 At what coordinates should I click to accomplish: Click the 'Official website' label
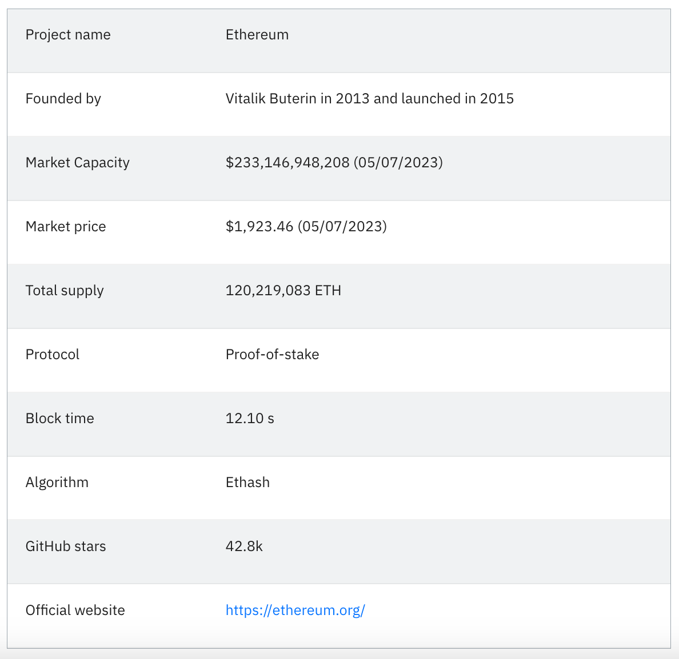click(x=75, y=610)
